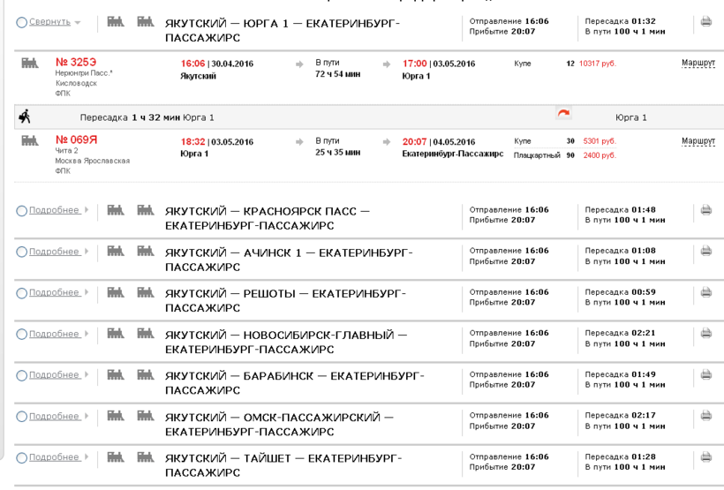This screenshot has width=724, height=490.
Task: Expand Подробнее for Красноярск Пасс route
Action: coord(54,210)
